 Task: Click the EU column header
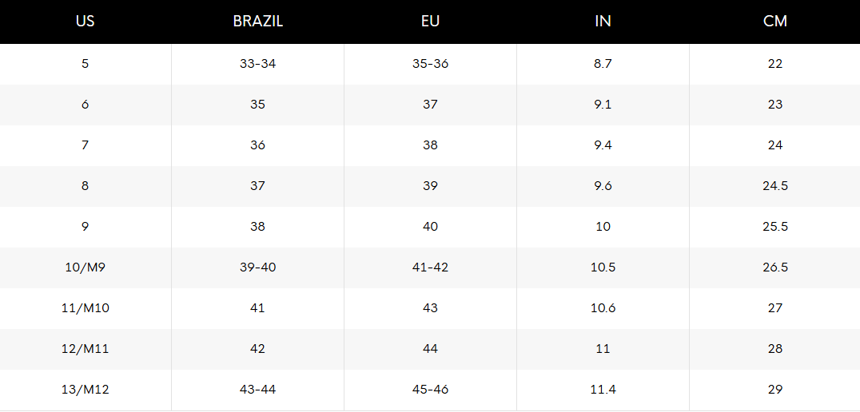click(x=430, y=22)
